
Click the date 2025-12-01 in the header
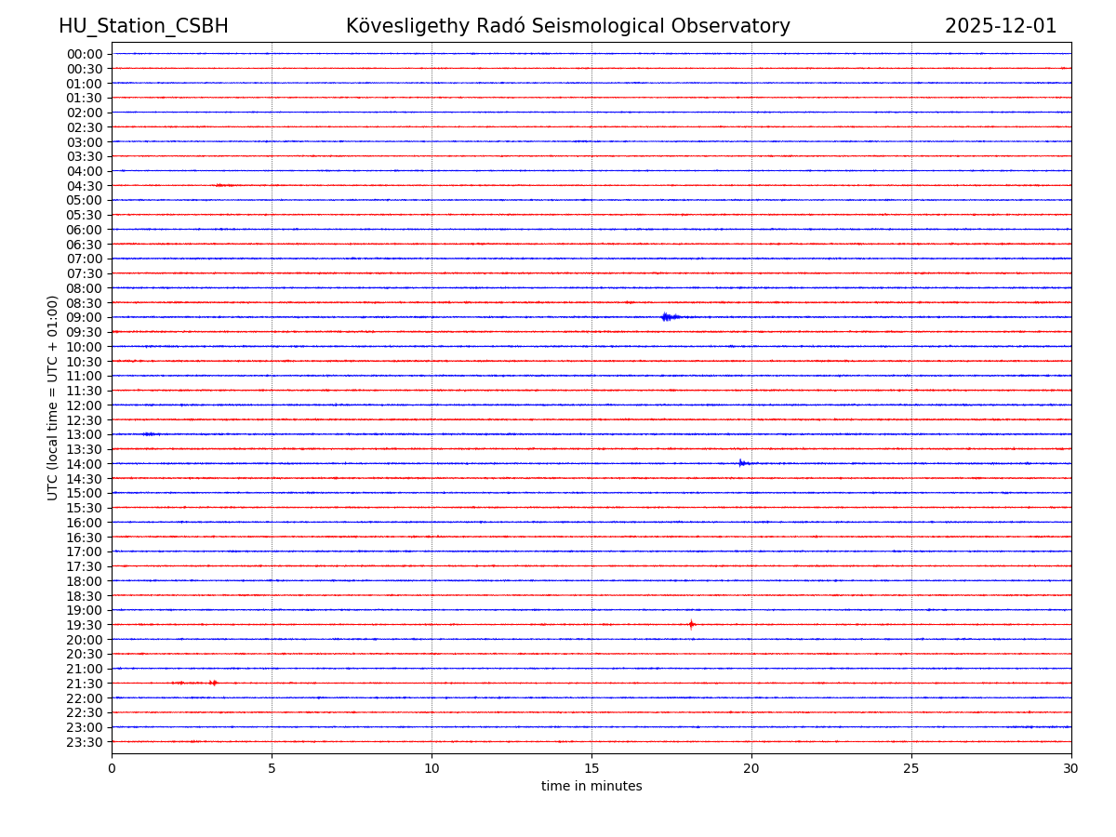1001,26
